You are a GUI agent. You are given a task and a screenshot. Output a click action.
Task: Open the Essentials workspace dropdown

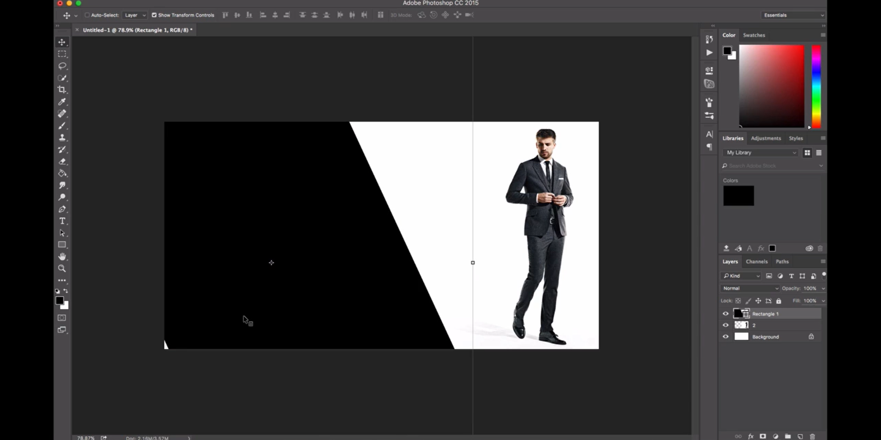(793, 15)
